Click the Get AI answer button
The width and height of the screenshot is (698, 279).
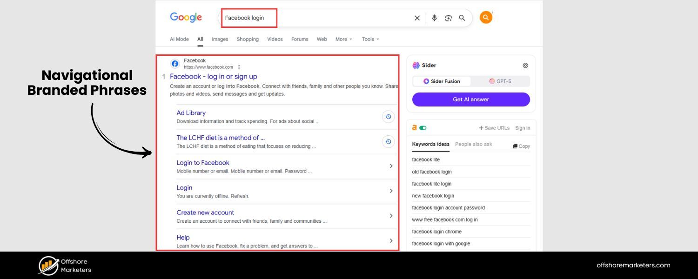pos(471,100)
